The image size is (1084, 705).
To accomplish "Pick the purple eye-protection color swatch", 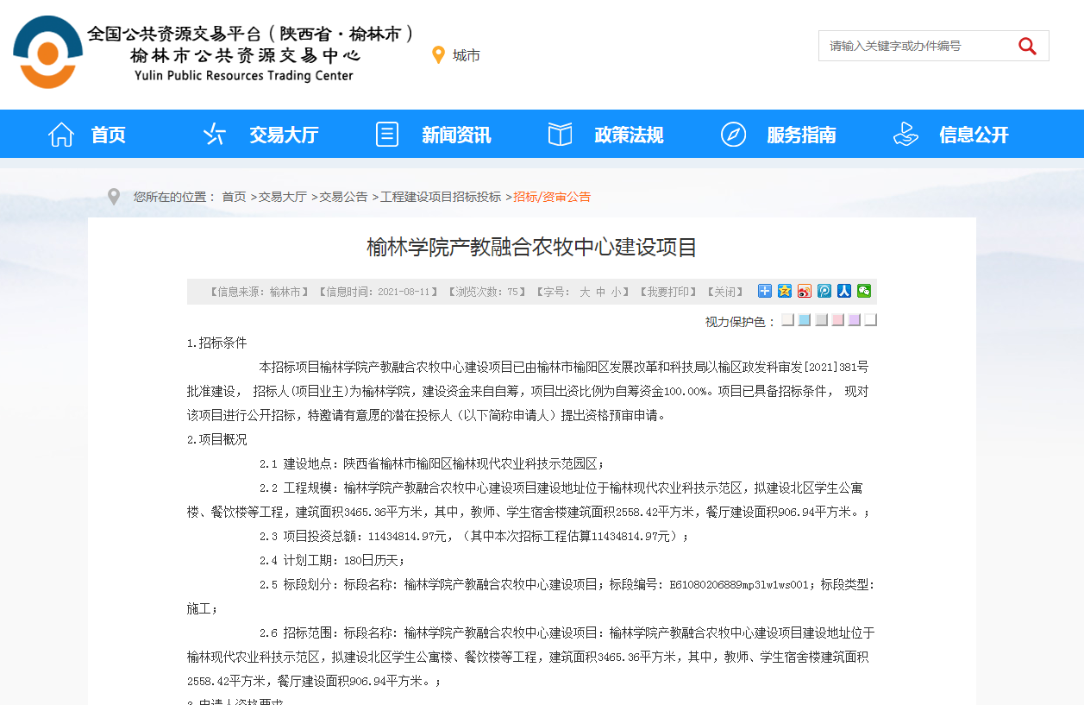I will coord(854,320).
